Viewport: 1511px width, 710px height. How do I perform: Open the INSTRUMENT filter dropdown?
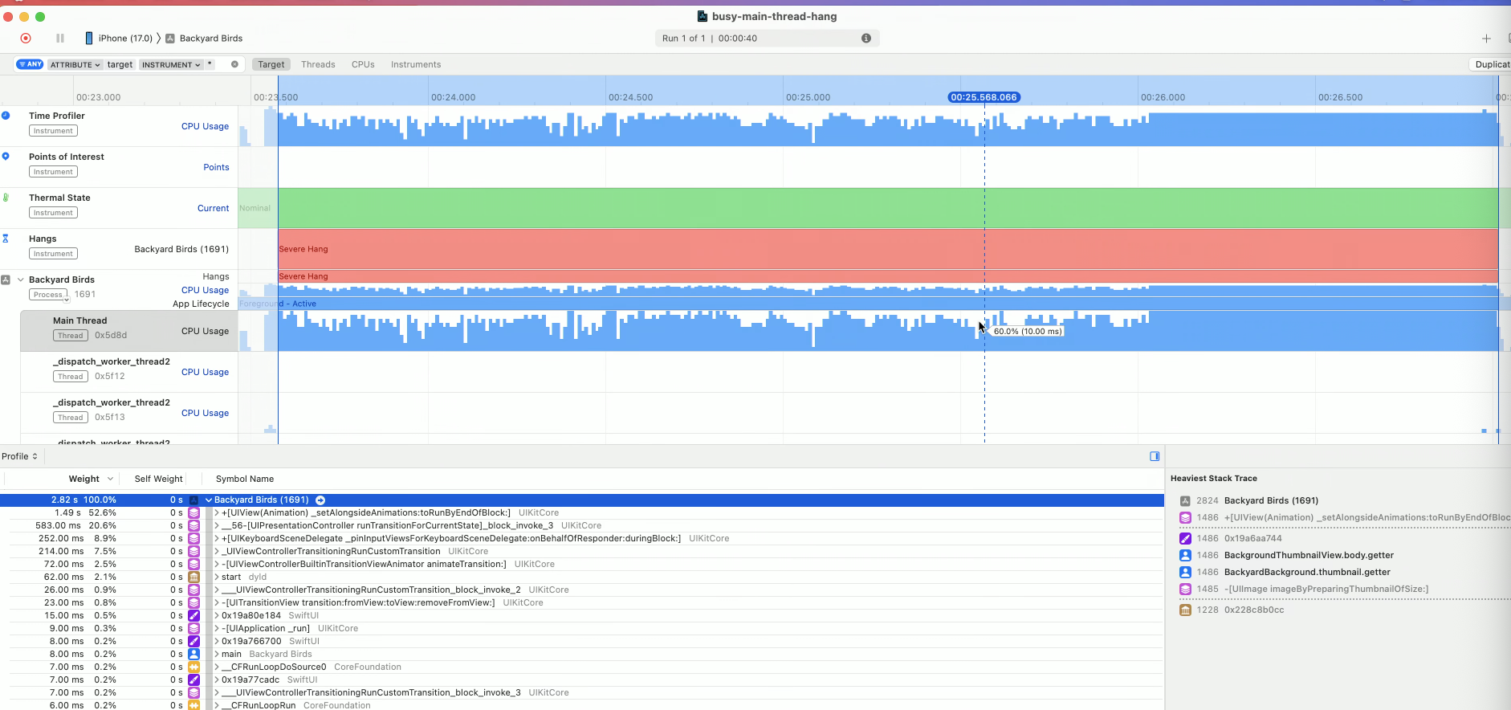coord(171,64)
